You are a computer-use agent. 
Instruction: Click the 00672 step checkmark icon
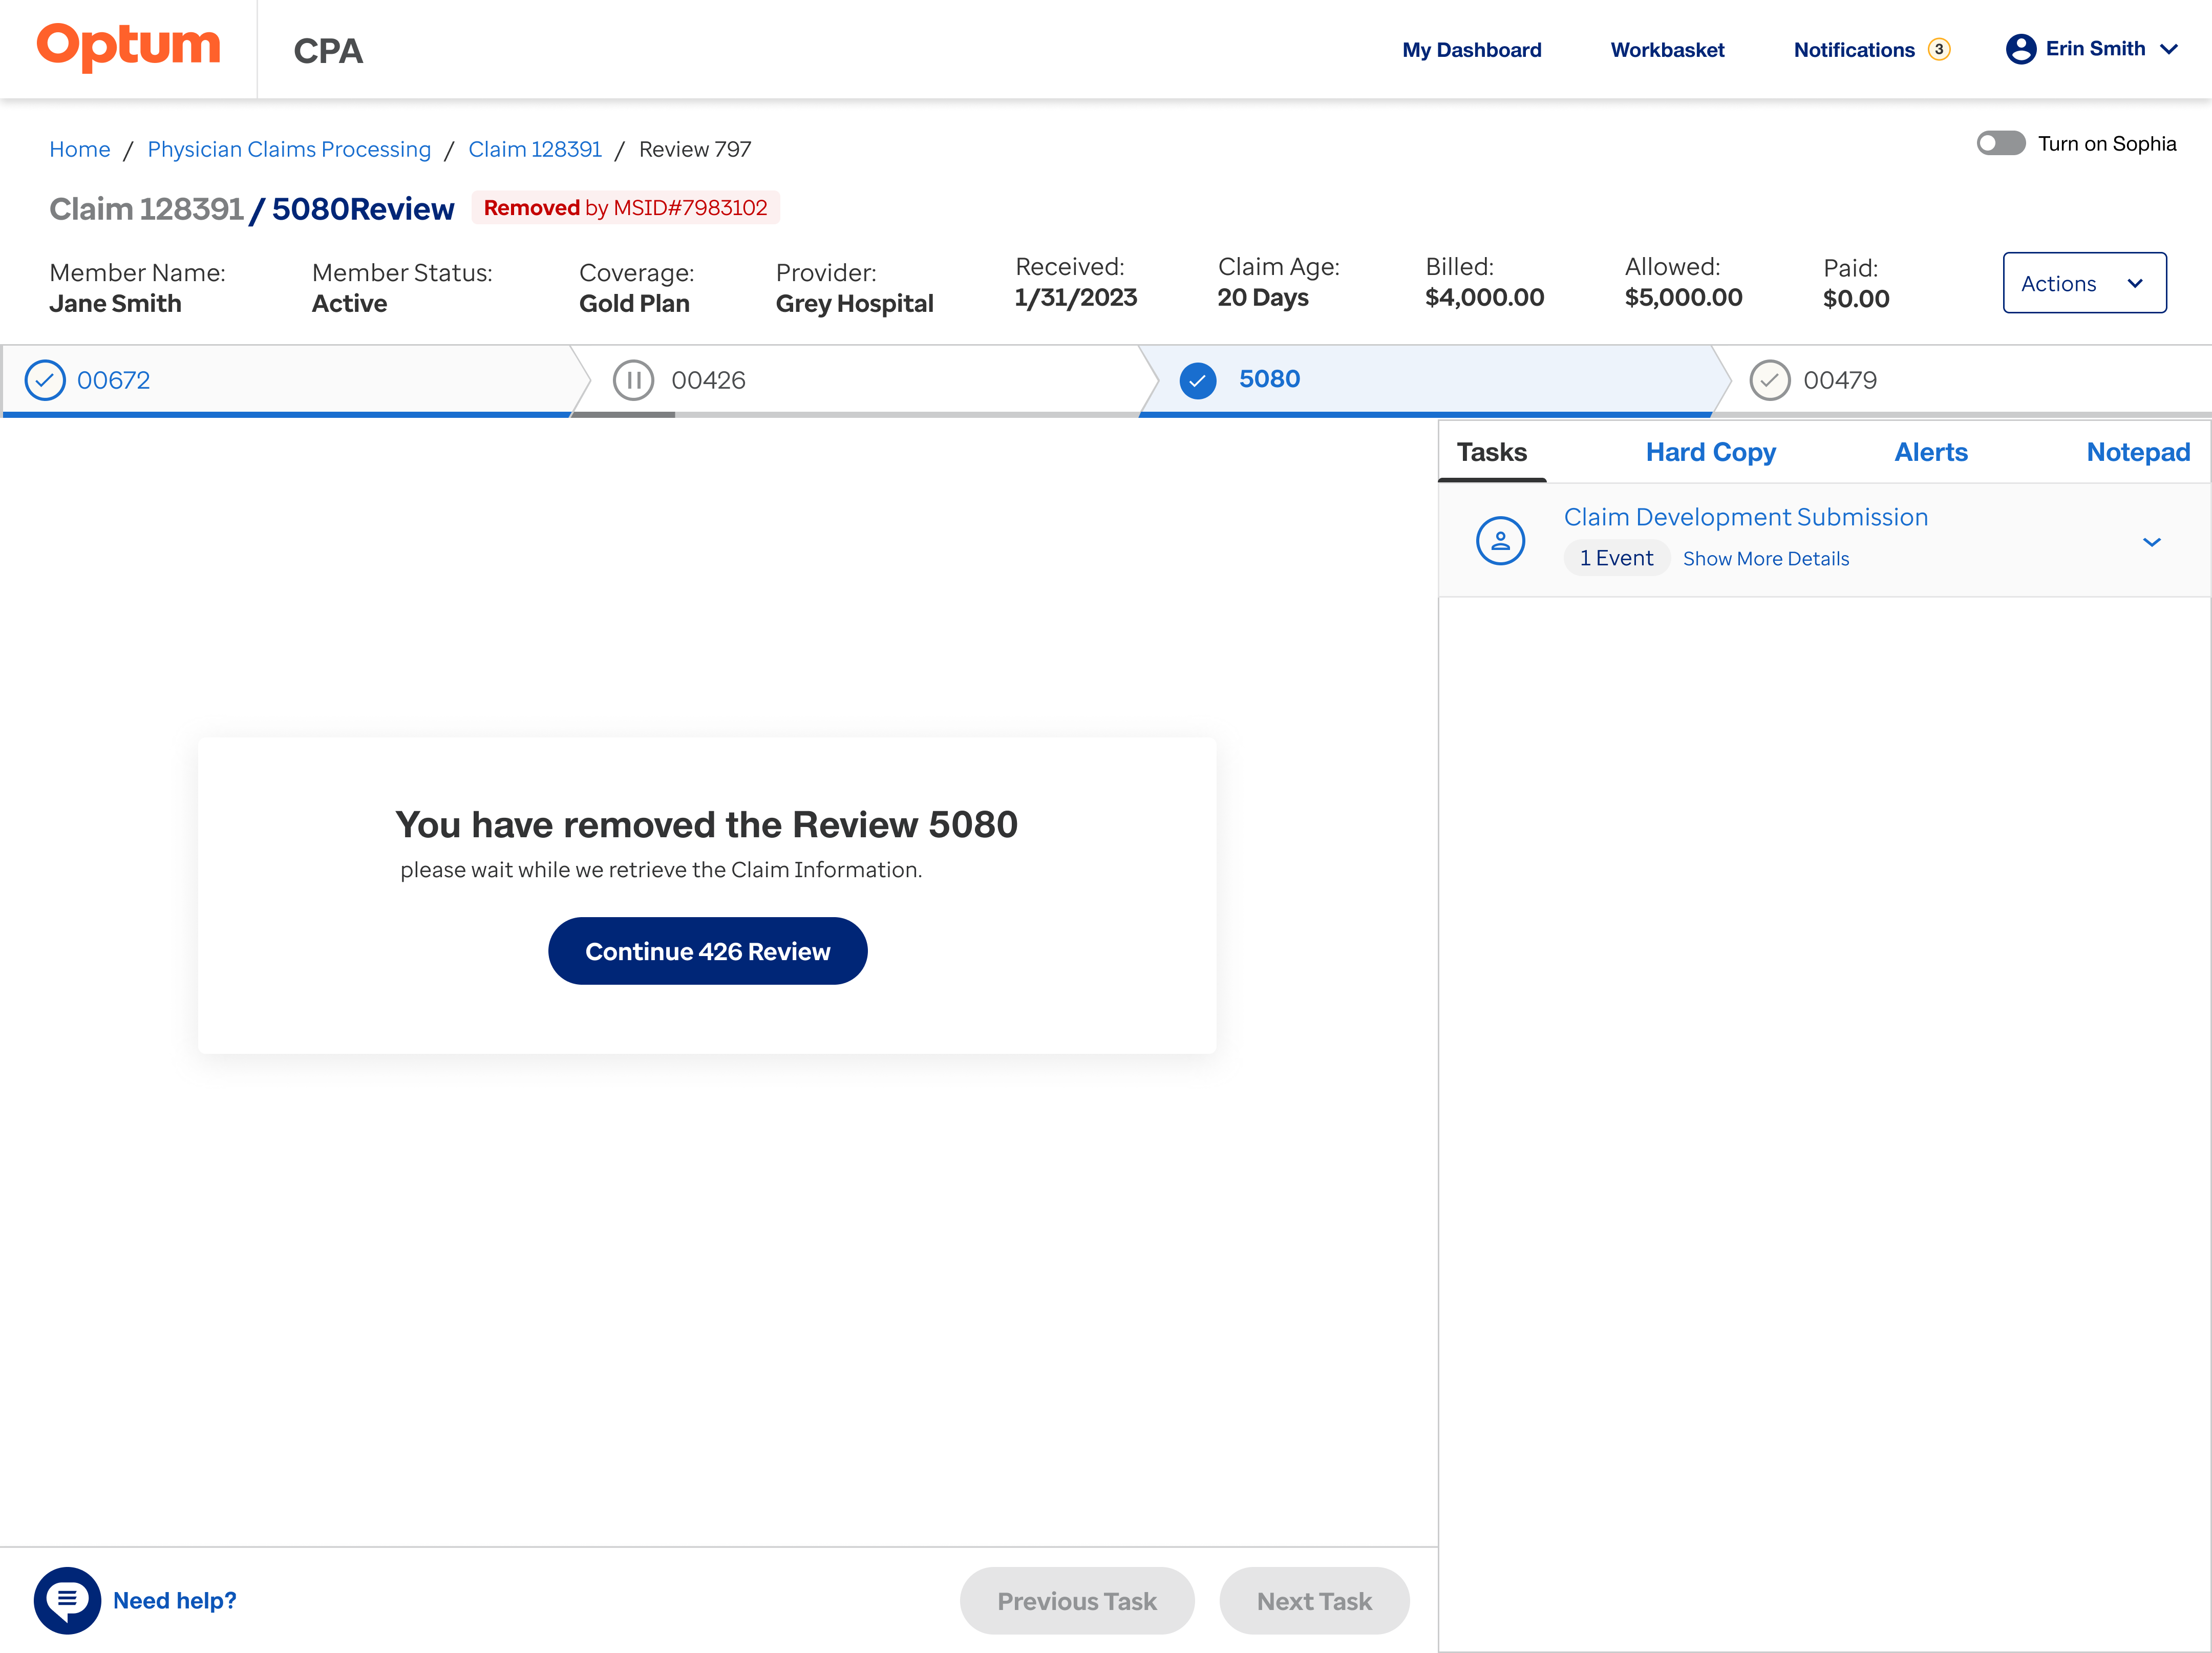click(45, 380)
